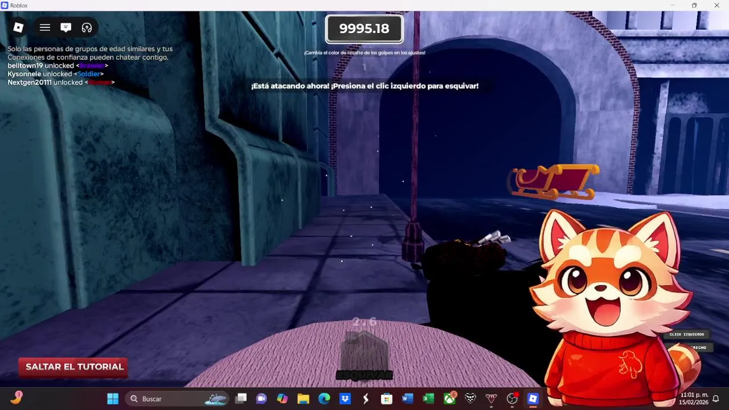
Task: Click the Kysonnele unlocked Soldier chat message
Action: [x=55, y=74]
